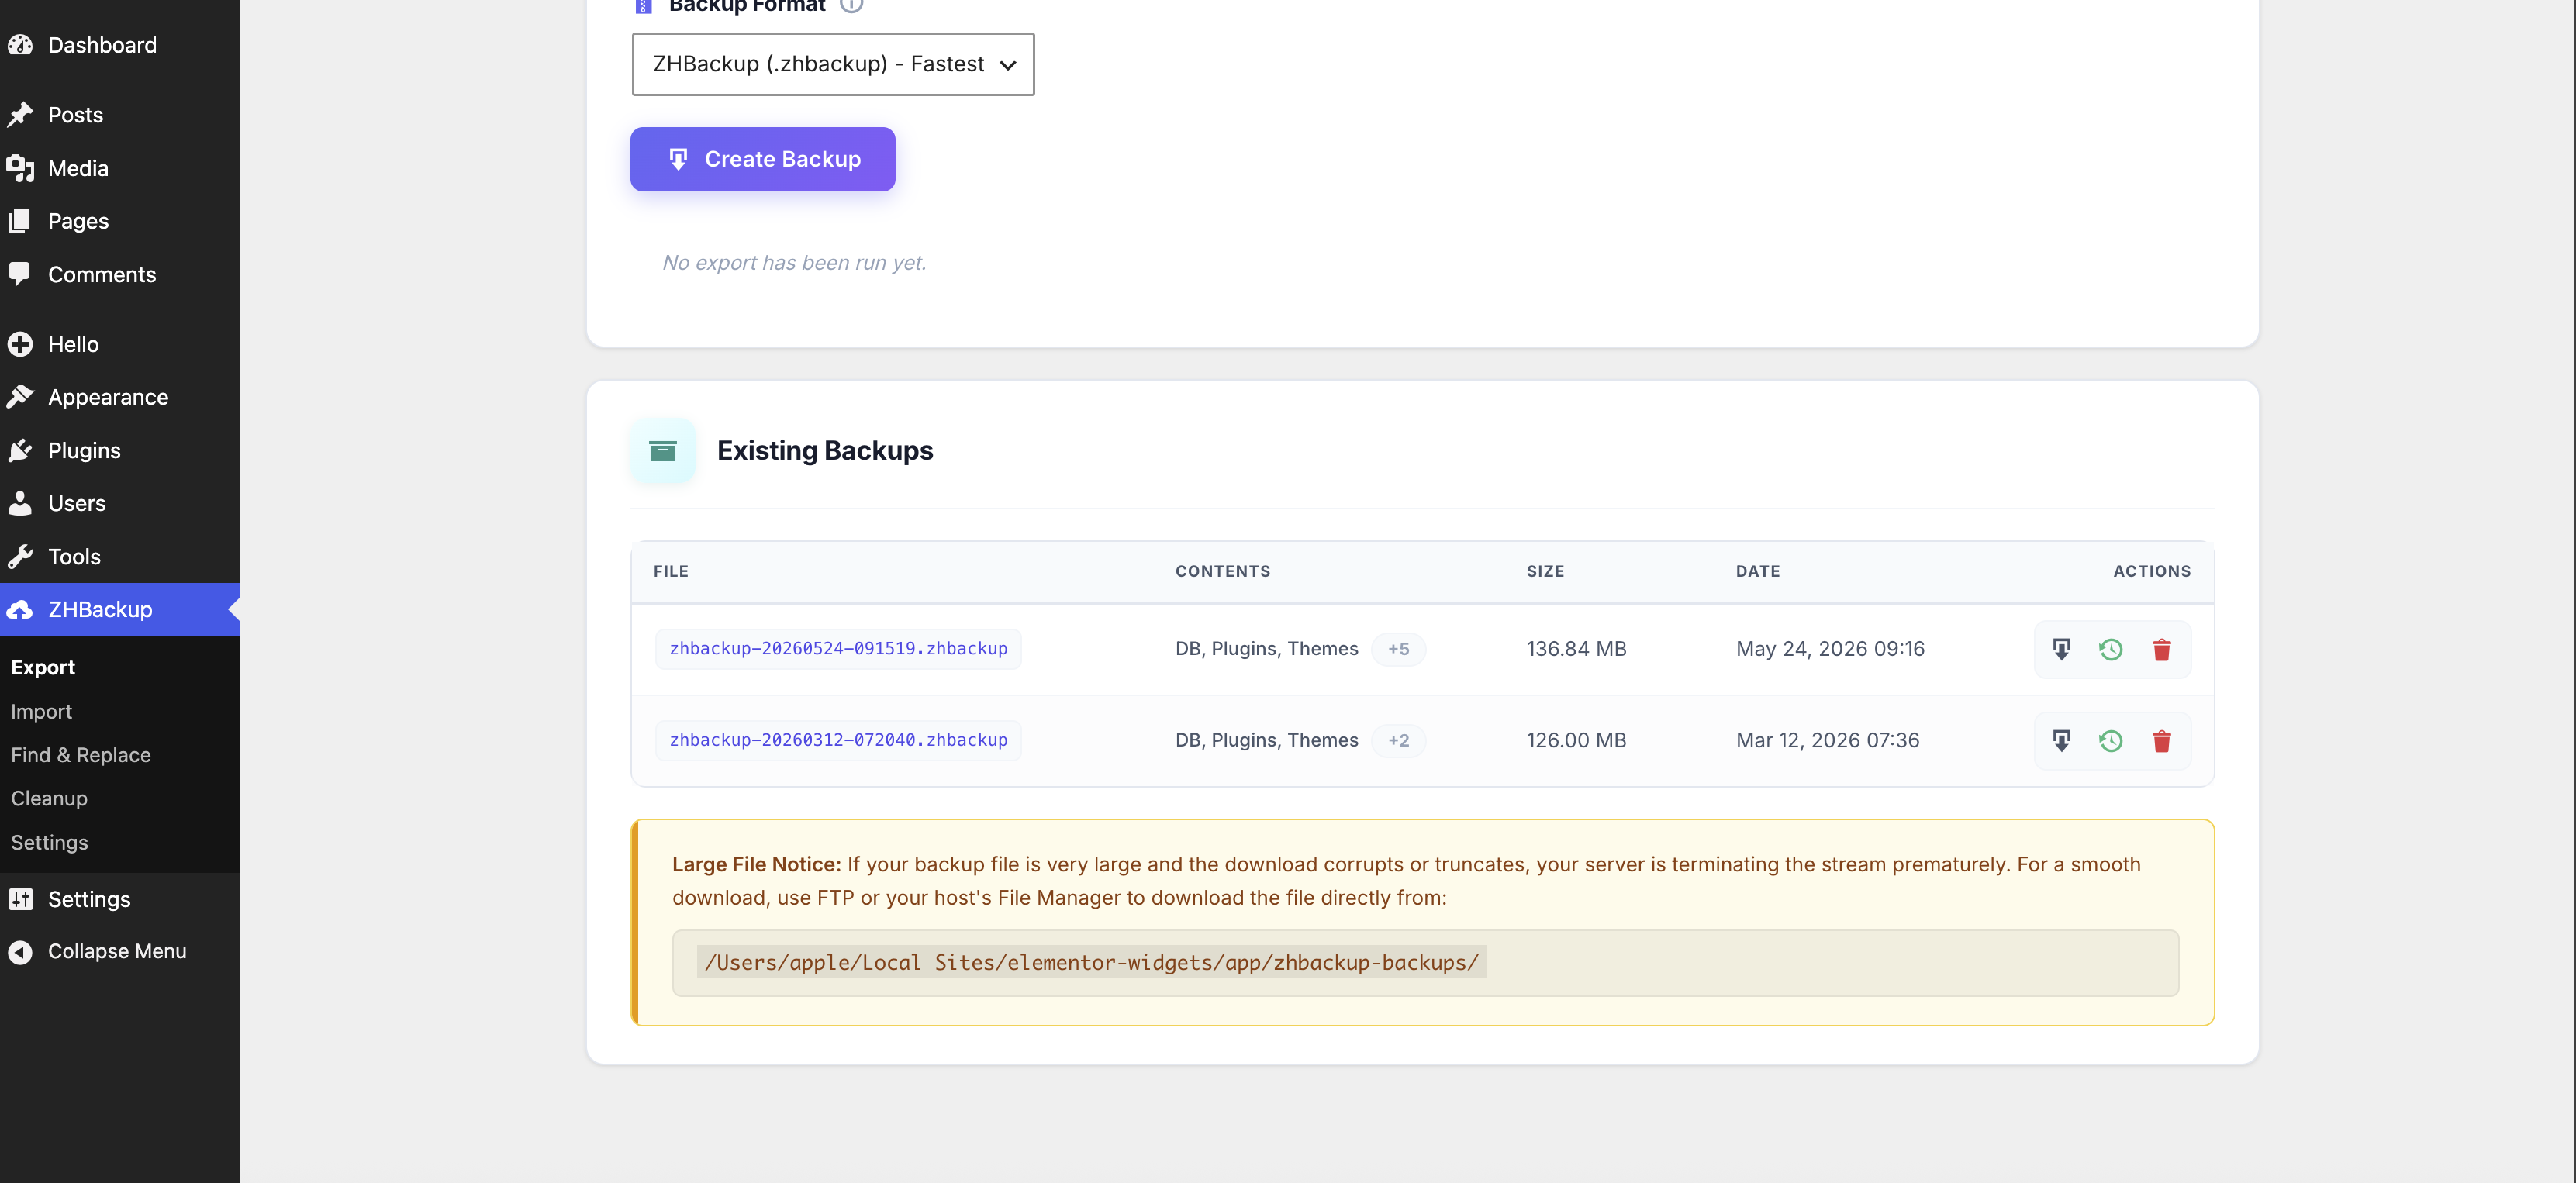Delete the May 24, 2026 backup

point(2161,649)
